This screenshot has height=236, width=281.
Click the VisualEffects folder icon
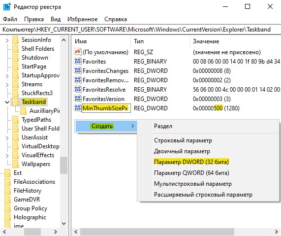point(15,155)
